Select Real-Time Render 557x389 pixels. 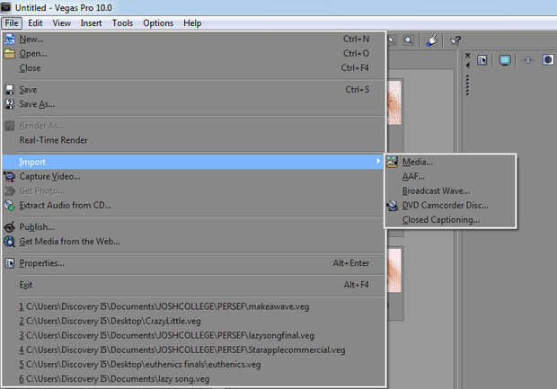click(x=193, y=140)
